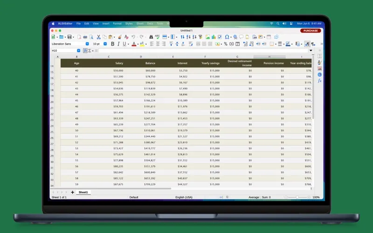Open the sidebar Navigator compass icon

(319, 75)
